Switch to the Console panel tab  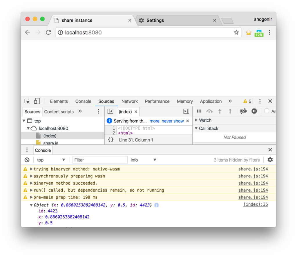pos(83,101)
